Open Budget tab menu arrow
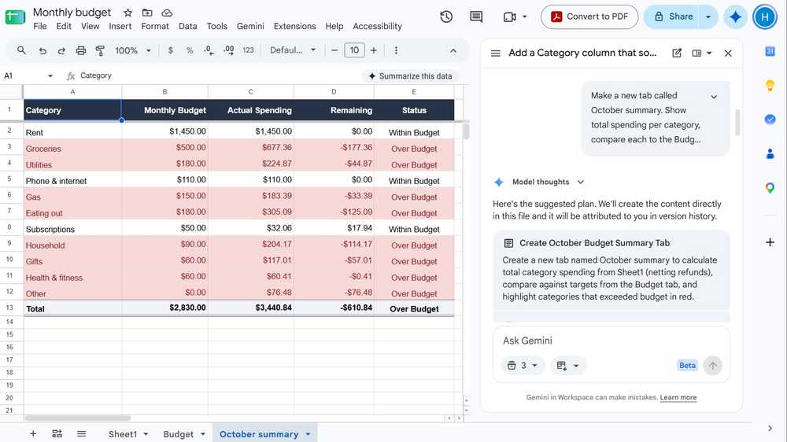 pos(203,434)
